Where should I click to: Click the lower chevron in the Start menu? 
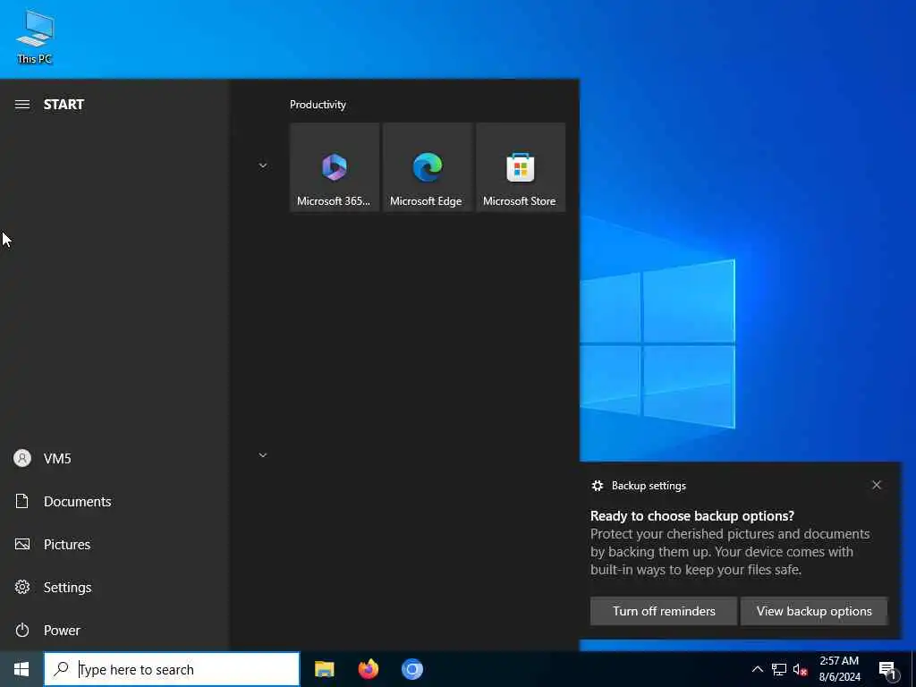[263, 455]
